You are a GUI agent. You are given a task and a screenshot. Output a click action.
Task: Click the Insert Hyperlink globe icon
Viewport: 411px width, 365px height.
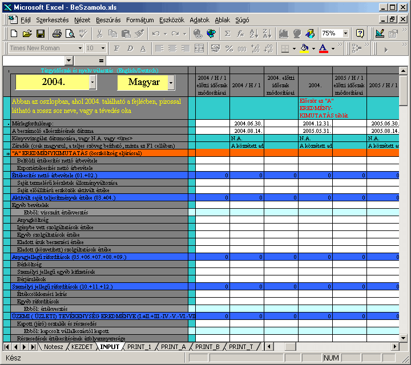coord(198,34)
